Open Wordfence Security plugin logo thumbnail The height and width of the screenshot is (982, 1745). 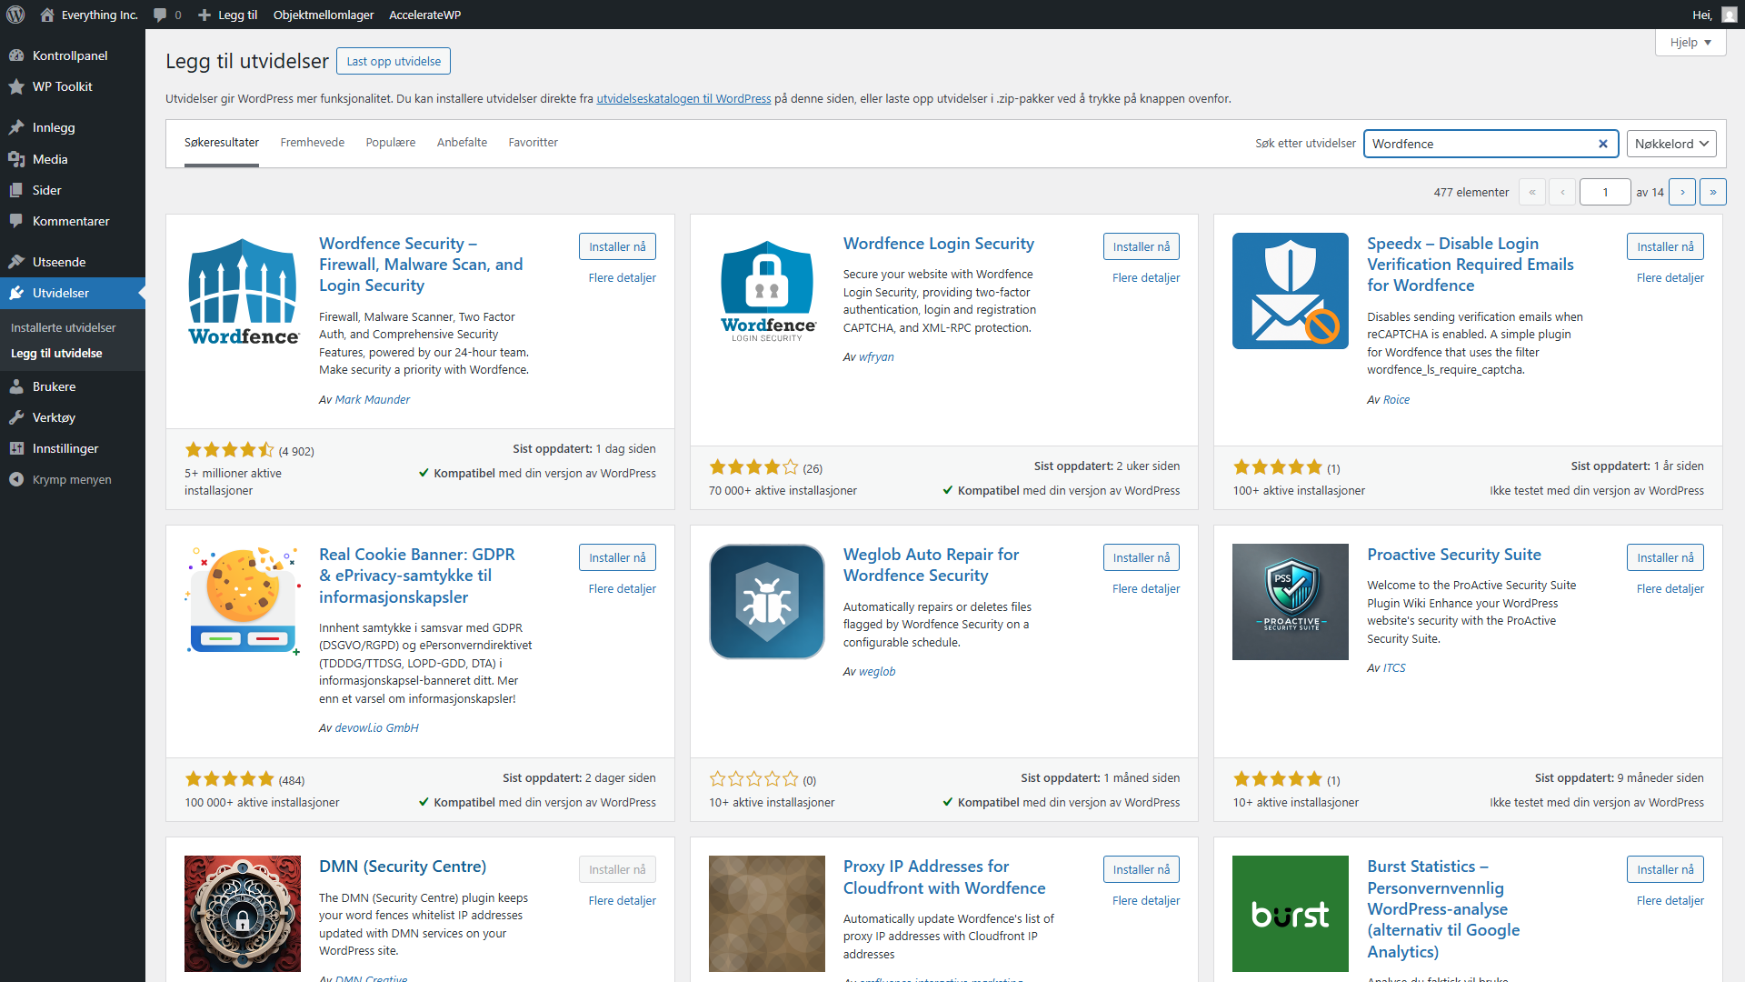click(243, 291)
